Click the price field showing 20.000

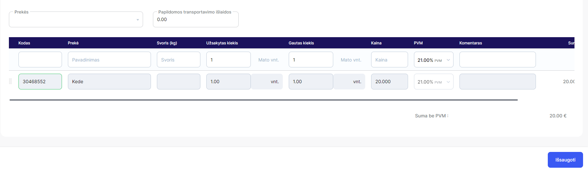click(390, 82)
